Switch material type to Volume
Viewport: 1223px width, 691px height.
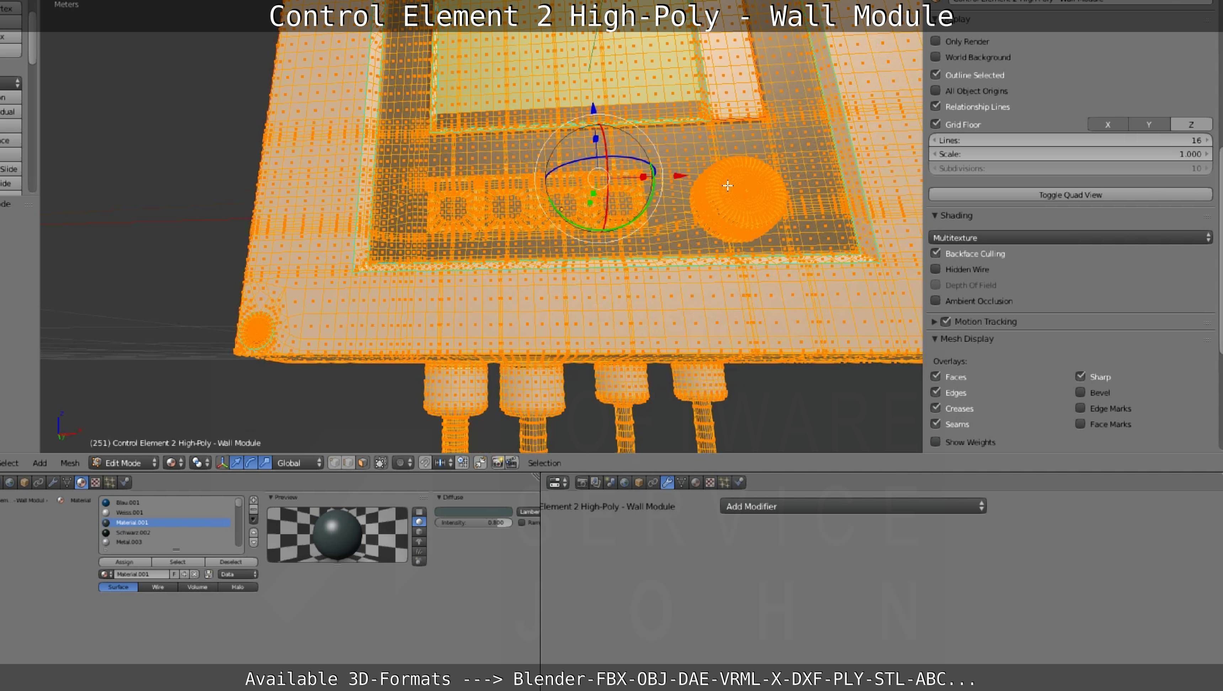(x=197, y=587)
